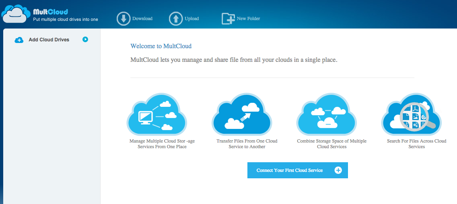The width and height of the screenshot is (457, 204).
Task: Click the Manage Multiple Cloud Storage illustration
Action: 157,114
